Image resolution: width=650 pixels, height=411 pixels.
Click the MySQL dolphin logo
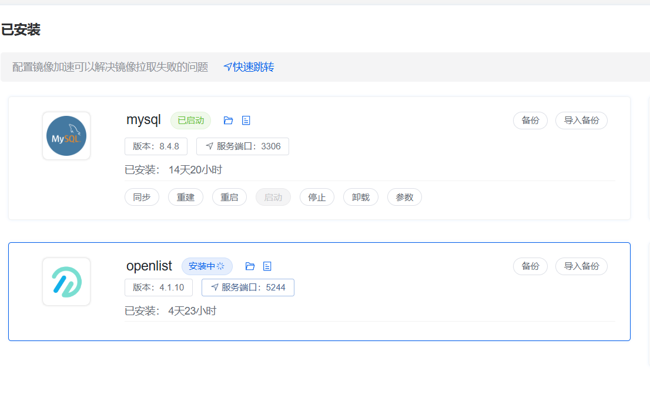66,136
